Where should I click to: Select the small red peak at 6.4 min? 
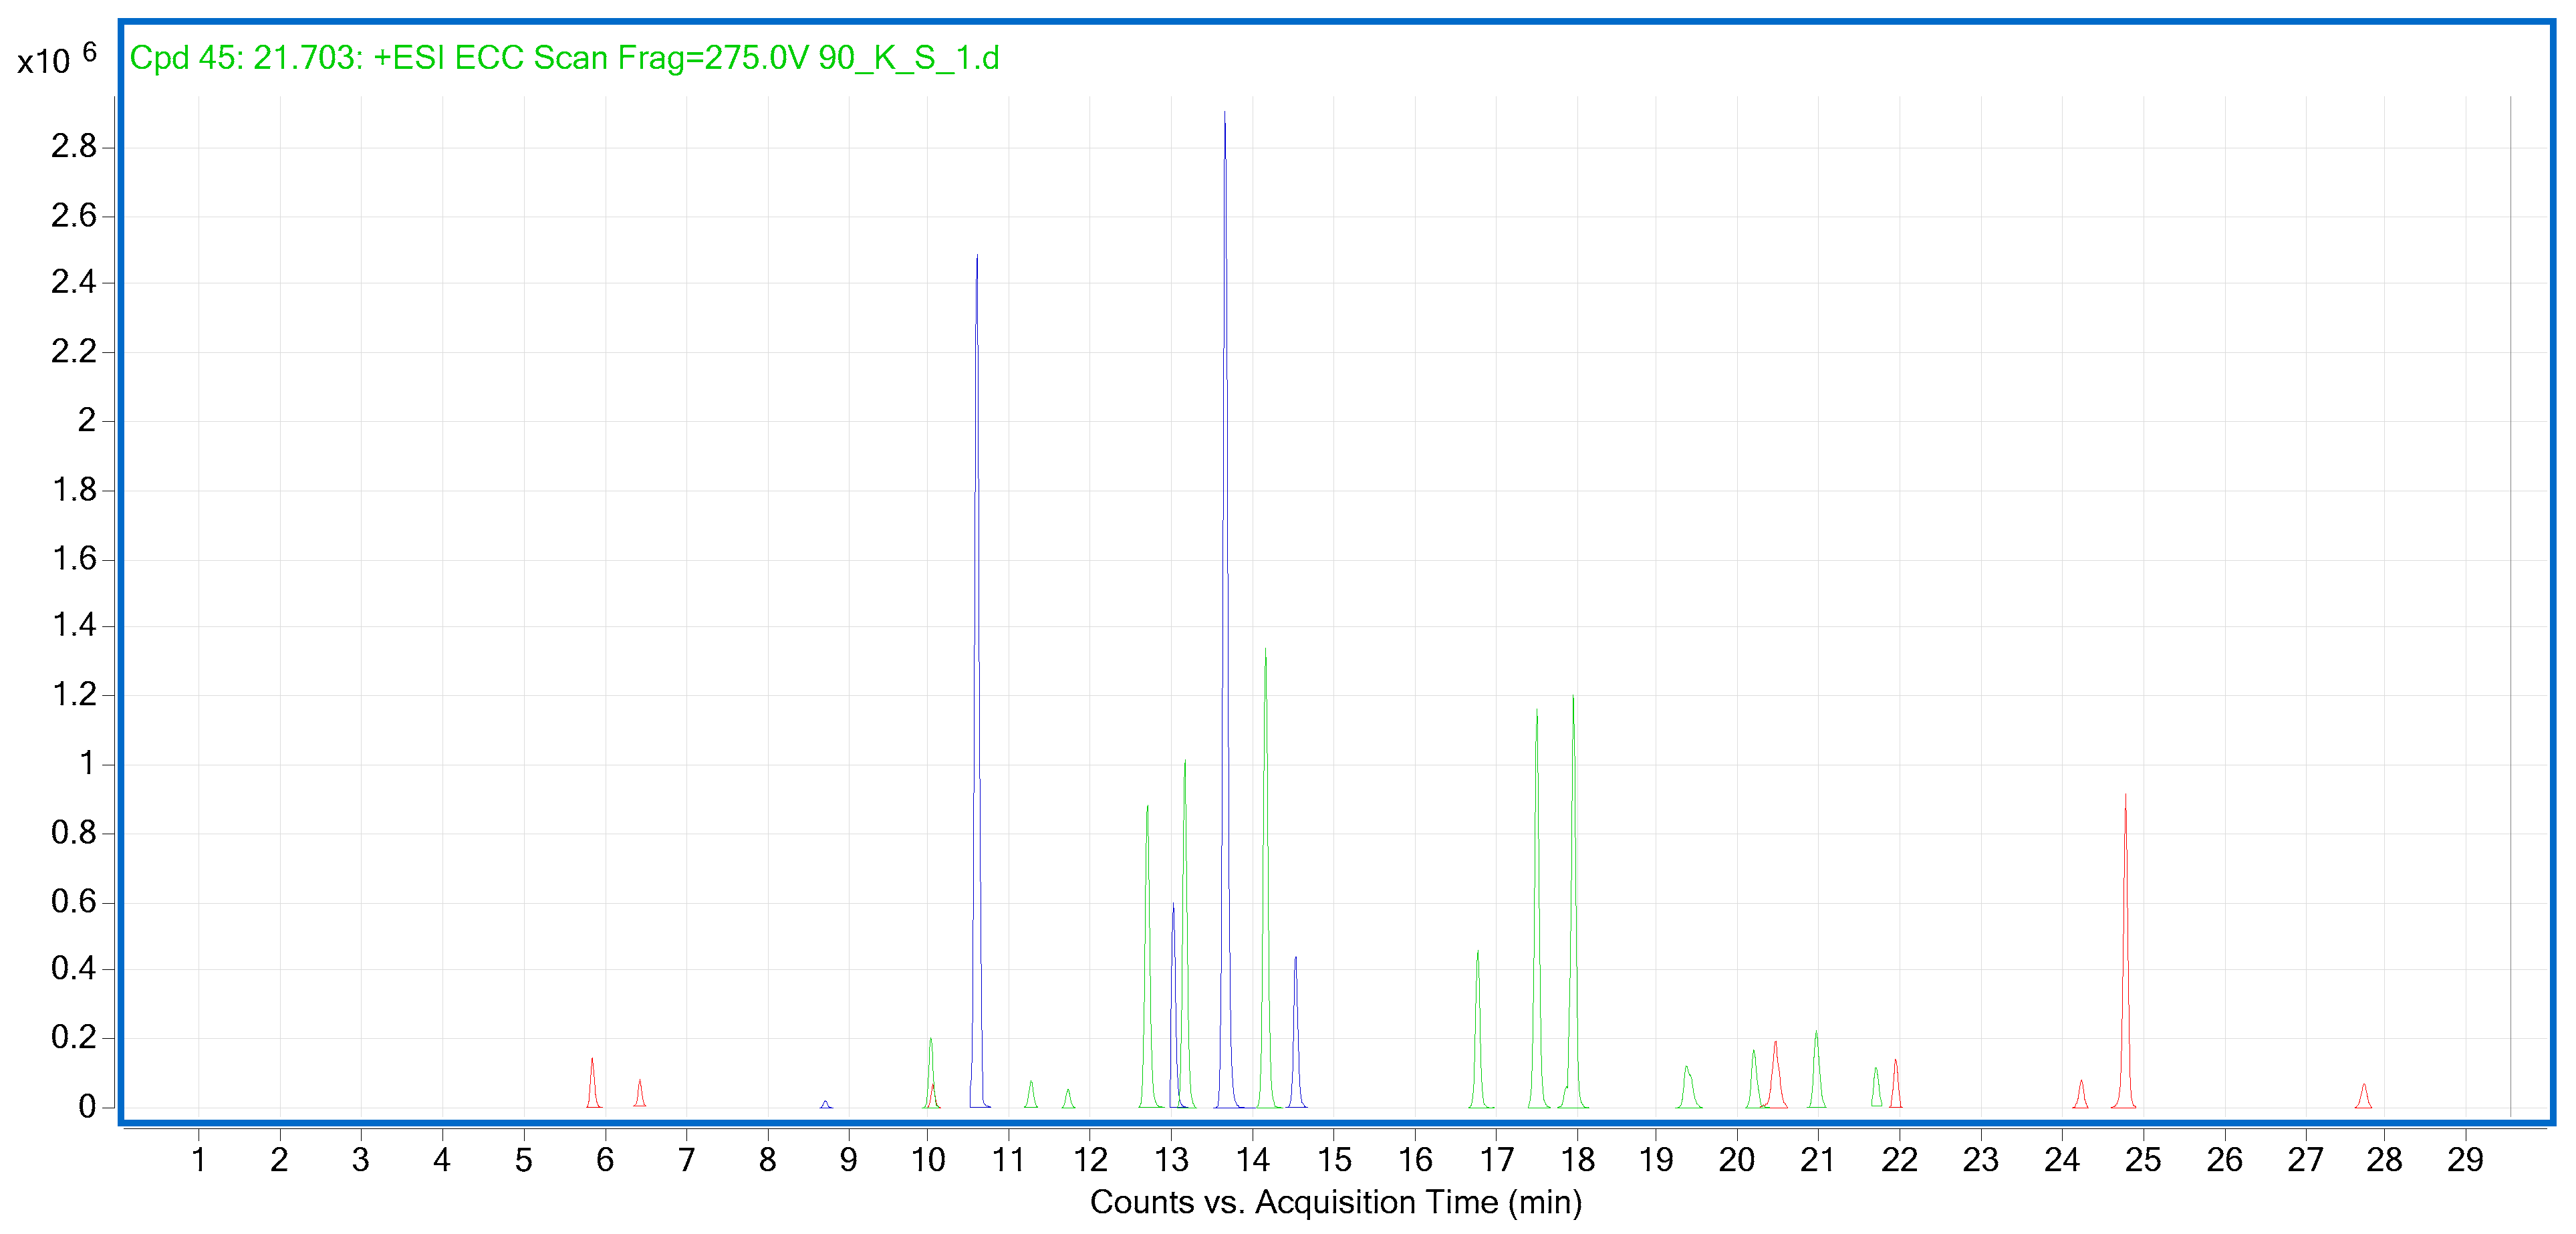click(640, 1092)
